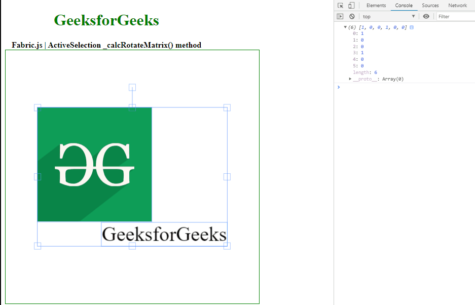Switch to the Elements tab

tap(376, 5)
